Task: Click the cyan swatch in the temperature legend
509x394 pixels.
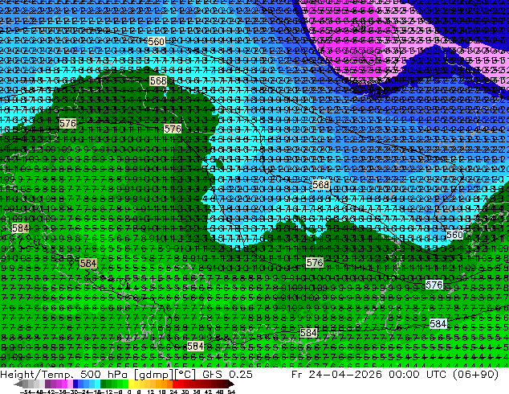Action: [97, 384]
